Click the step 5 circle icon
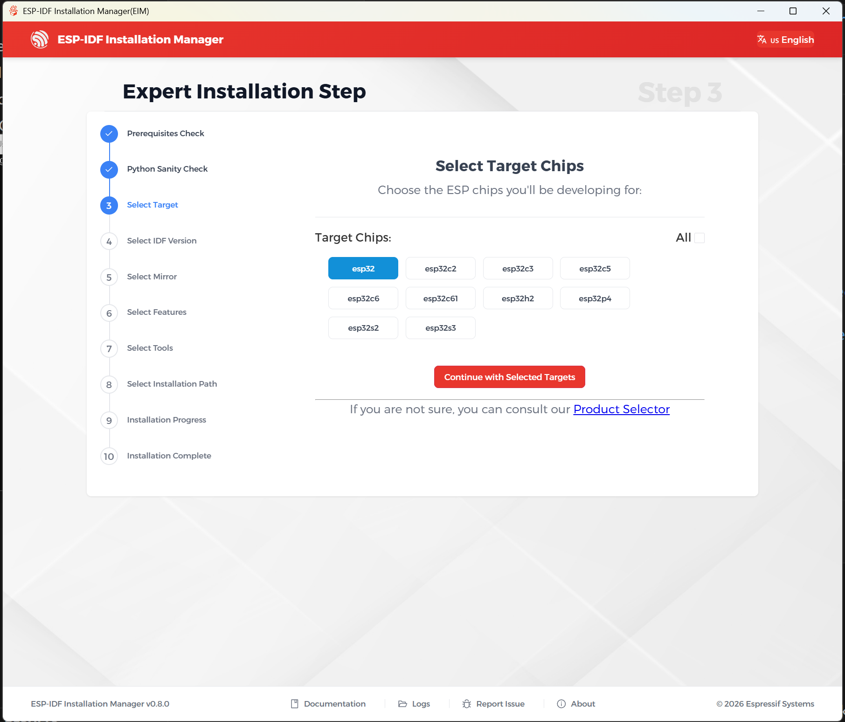This screenshot has width=845, height=722. [x=109, y=277]
